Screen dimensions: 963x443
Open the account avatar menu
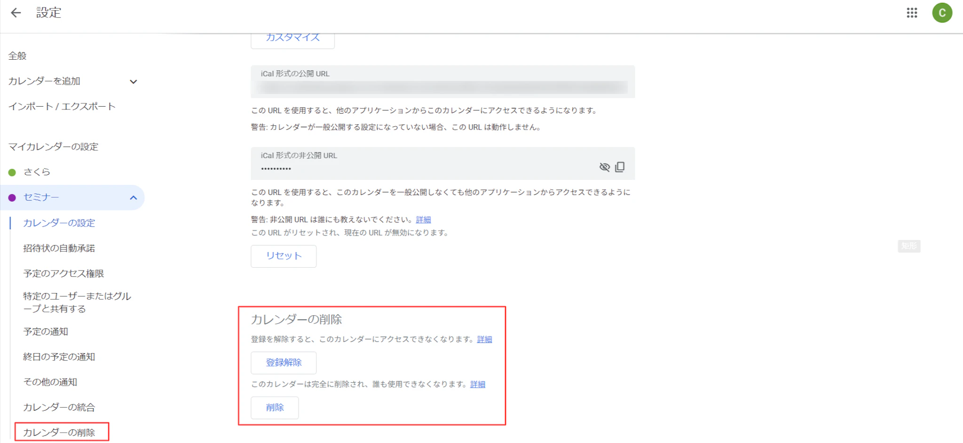point(942,13)
